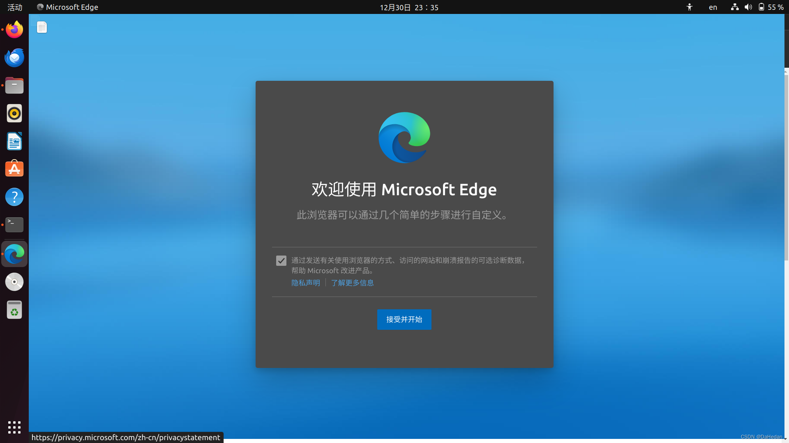Open Ubuntu Software store icon
The image size is (789, 443).
pos(14,169)
